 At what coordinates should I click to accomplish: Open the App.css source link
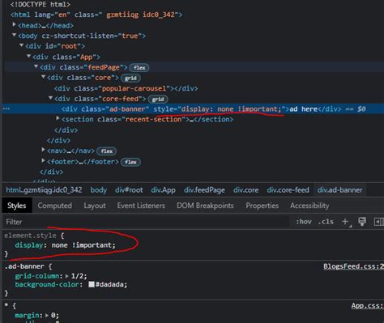click(x=367, y=306)
